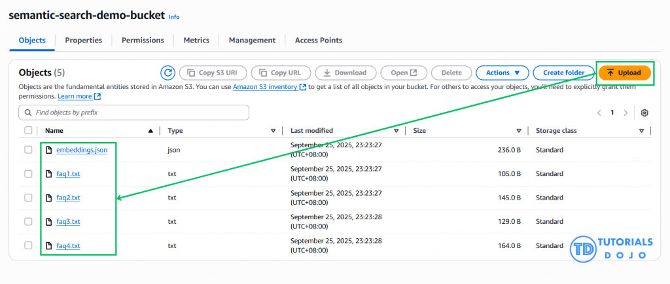Focus the Find objects by prefix field
670x284 pixels.
[x=137, y=113]
